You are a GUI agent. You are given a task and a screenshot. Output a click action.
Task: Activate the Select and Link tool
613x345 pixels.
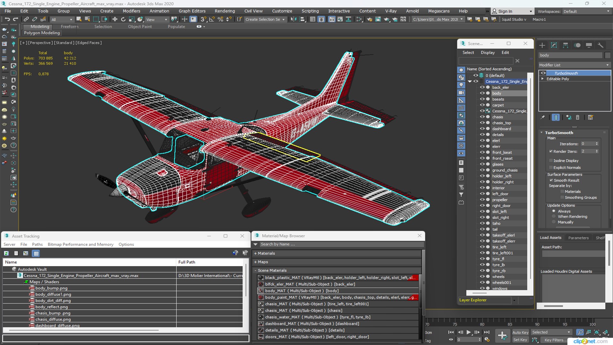tap(26, 19)
